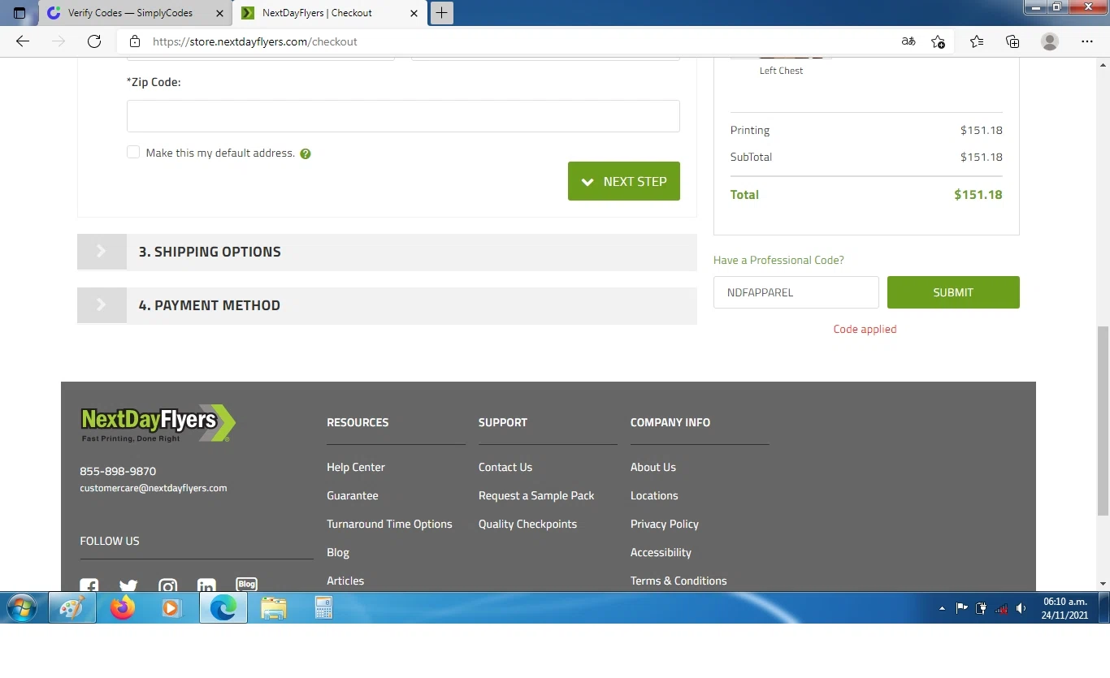Open the Privacy Policy link
Screen dimensions: 1110x678
pos(665,524)
